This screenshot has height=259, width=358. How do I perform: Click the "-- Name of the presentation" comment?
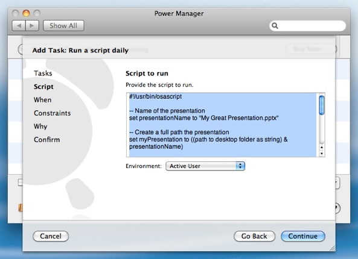(x=167, y=111)
